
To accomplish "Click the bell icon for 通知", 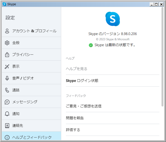I will coord(7,114).
